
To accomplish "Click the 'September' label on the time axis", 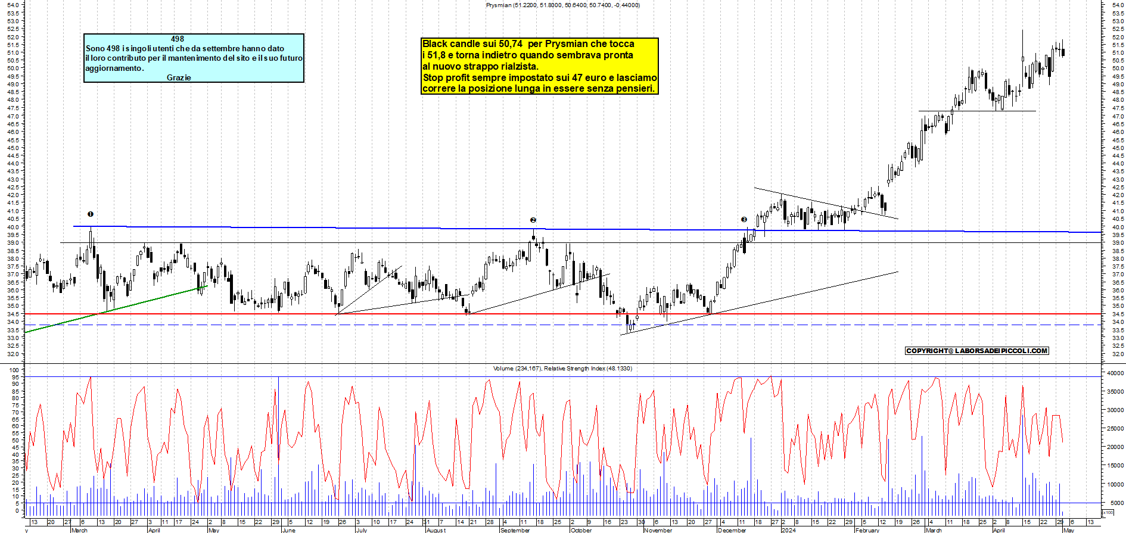I will click(x=515, y=530).
